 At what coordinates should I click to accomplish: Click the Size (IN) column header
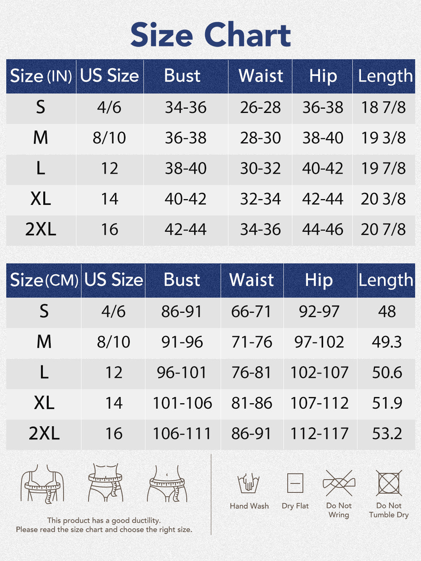pos(41,76)
